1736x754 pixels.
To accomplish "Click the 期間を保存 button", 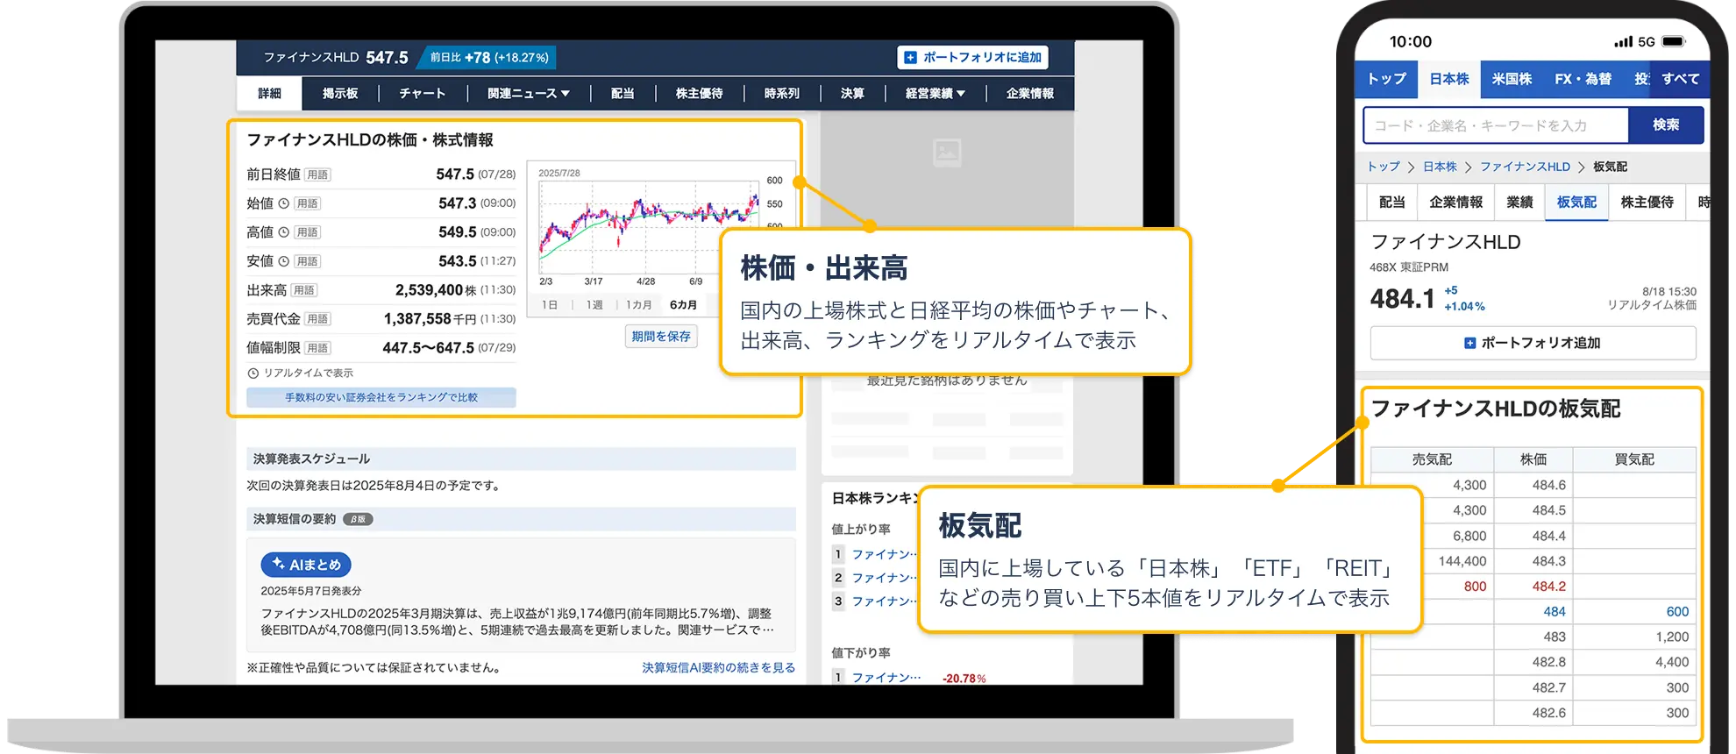I will click(661, 337).
